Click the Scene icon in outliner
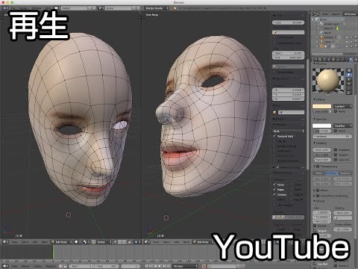Screen dimensions: 358x269 (317, 19)
